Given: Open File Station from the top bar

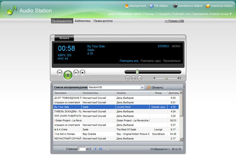Looking at the screenshot, I should [158, 6].
